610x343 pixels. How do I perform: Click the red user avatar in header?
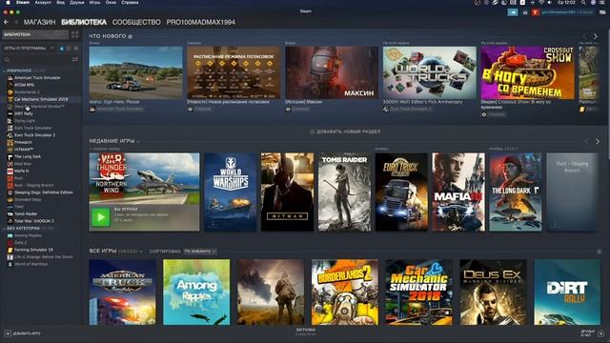[536, 12]
